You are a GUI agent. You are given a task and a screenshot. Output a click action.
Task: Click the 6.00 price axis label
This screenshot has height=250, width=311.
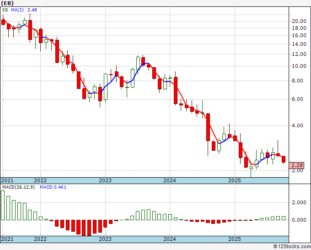coord(298,99)
